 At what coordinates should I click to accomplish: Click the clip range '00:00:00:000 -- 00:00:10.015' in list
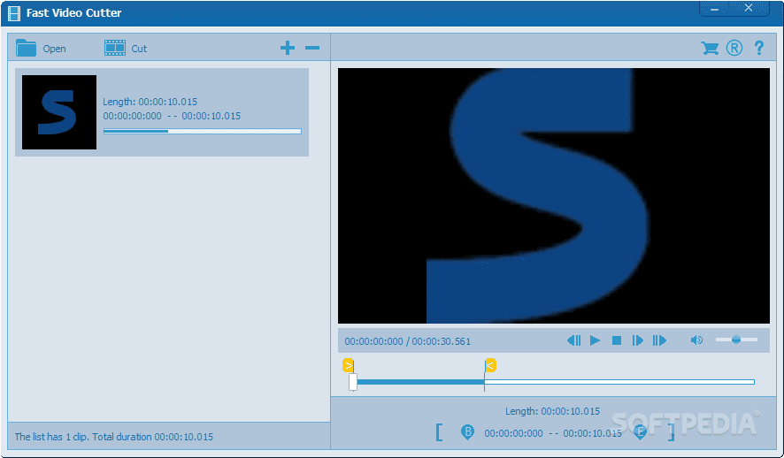click(x=172, y=116)
